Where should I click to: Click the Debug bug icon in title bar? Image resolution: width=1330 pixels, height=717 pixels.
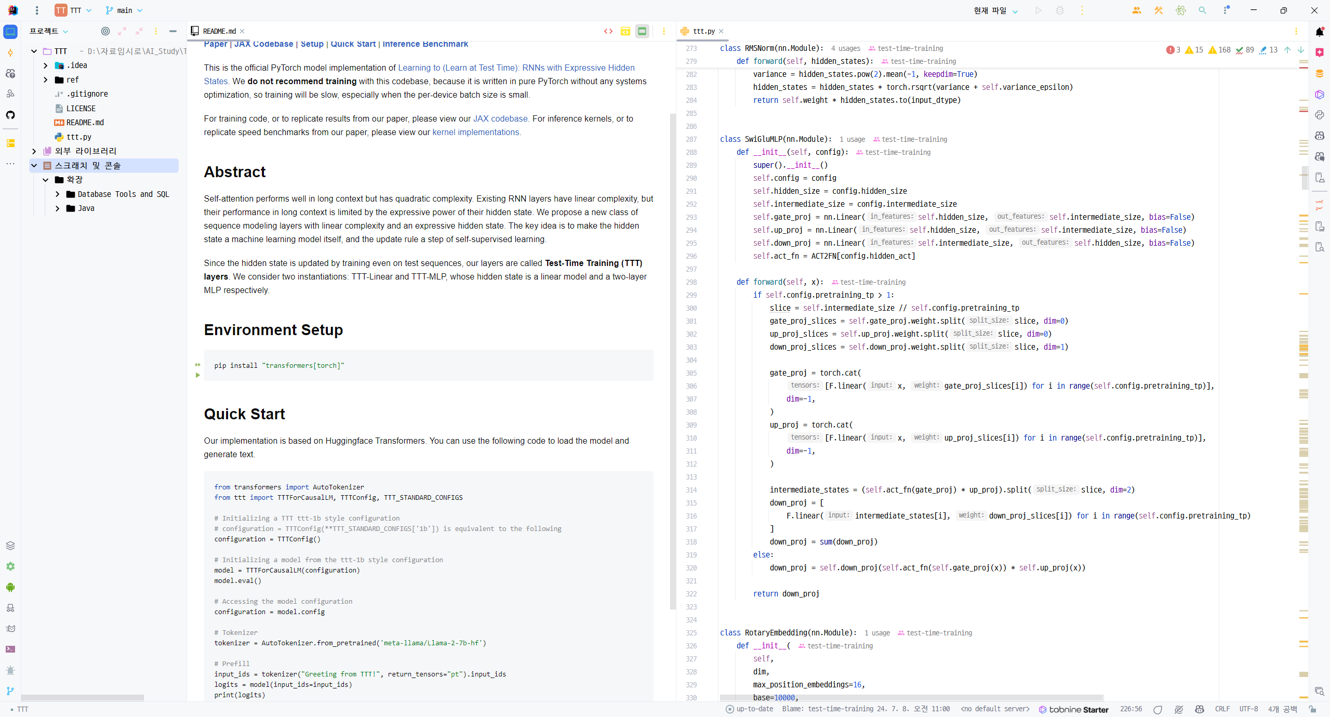coord(1060,10)
